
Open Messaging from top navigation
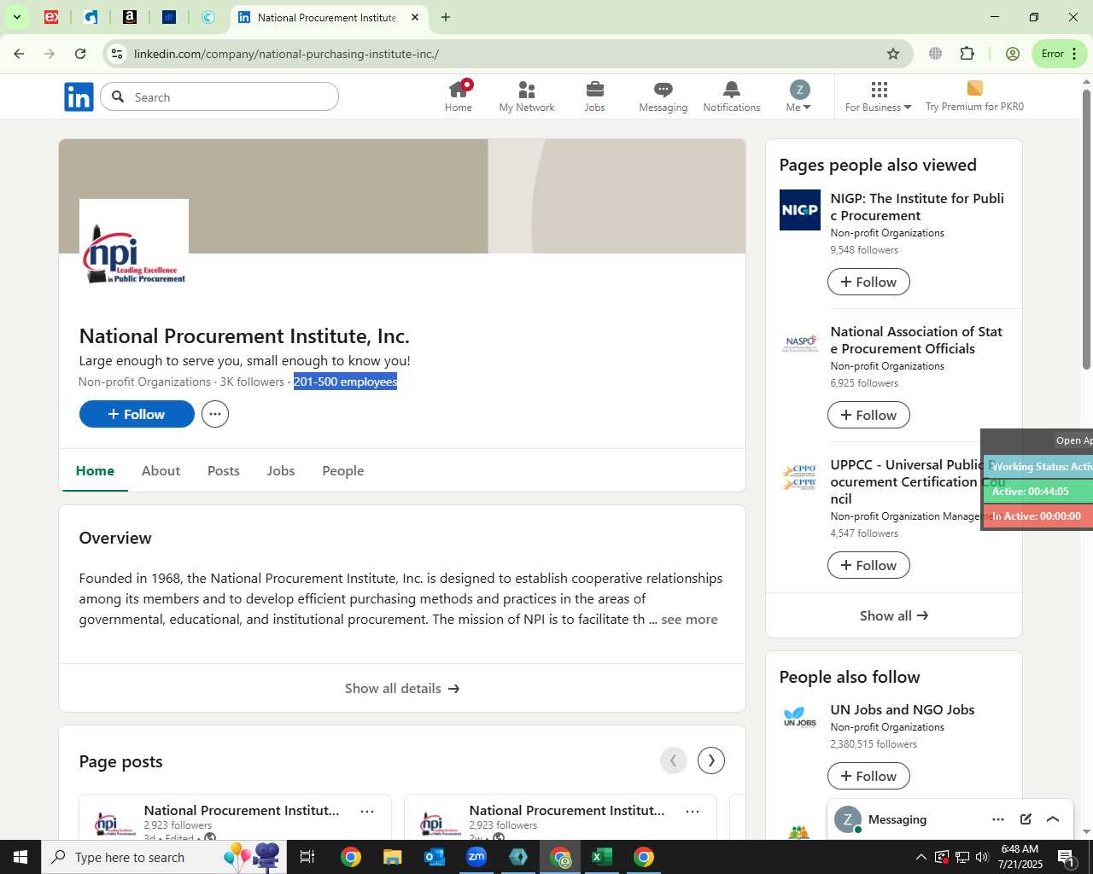click(x=663, y=96)
